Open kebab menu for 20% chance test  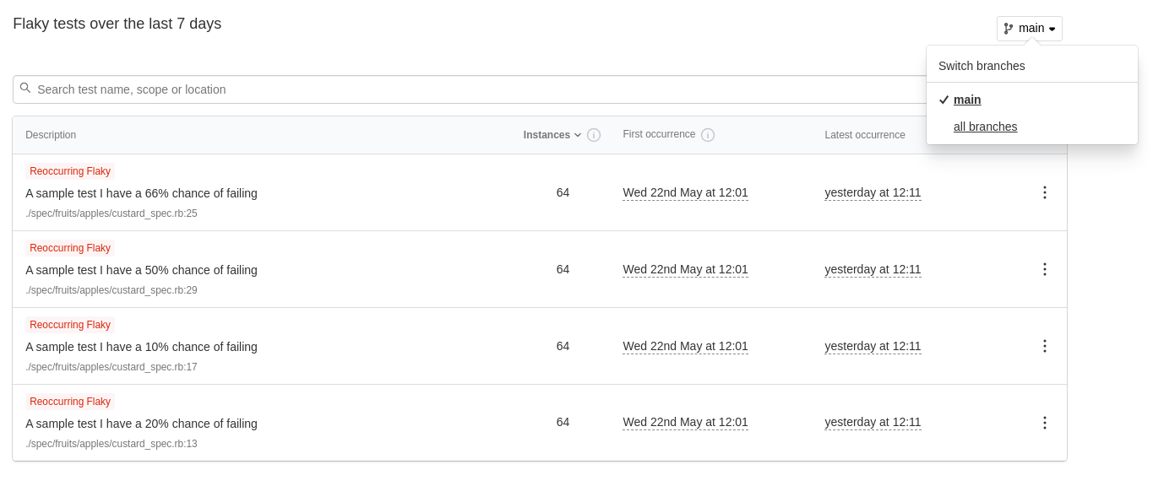point(1044,423)
